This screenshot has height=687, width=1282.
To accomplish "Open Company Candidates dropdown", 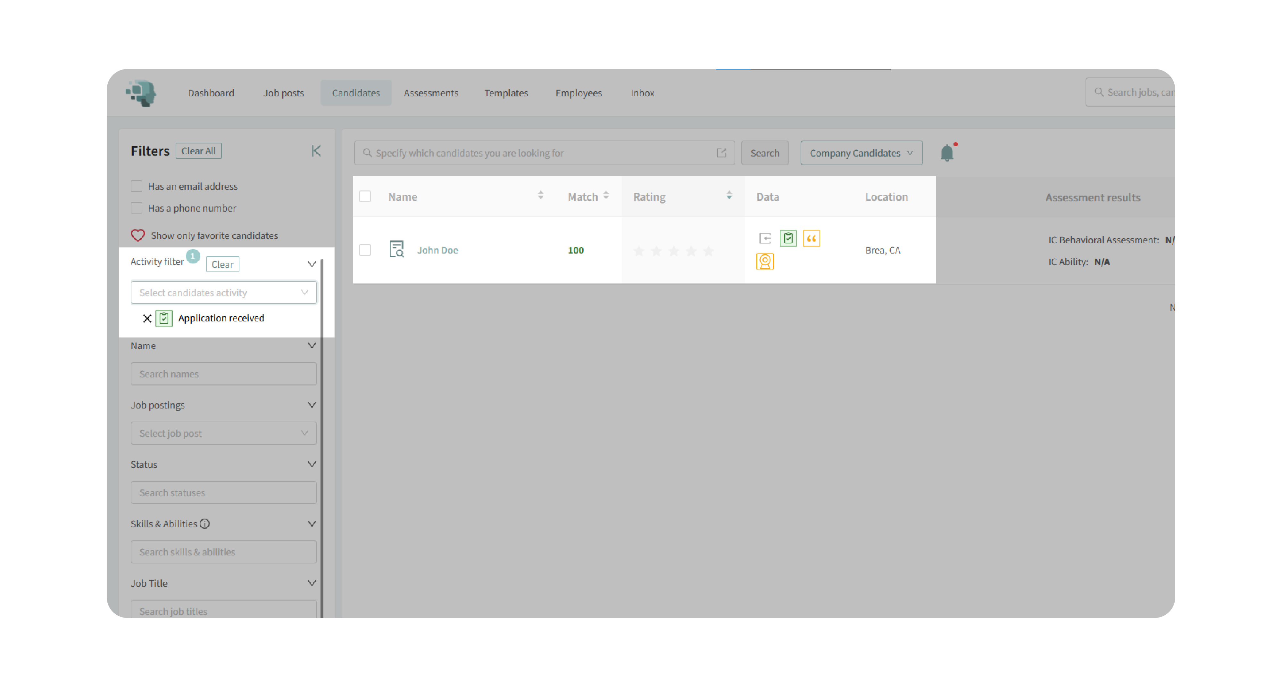I will tap(861, 153).
